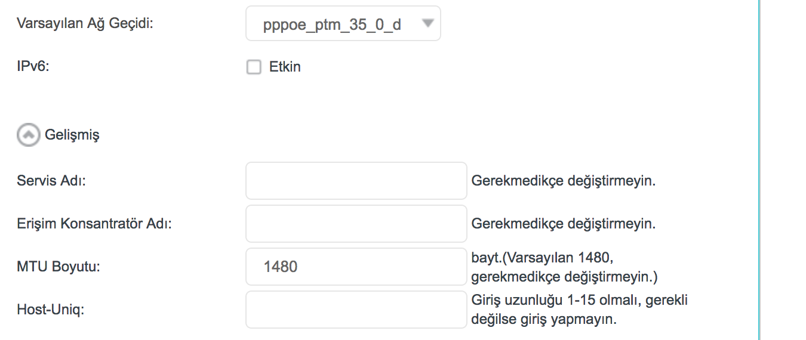Click the Etkin label beside IPv6 checkbox
The width and height of the screenshot is (806, 340).
(x=285, y=67)
